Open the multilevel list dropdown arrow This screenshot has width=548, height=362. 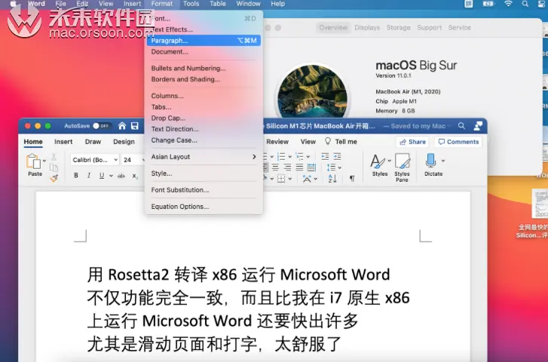click(x=308, y=156)
